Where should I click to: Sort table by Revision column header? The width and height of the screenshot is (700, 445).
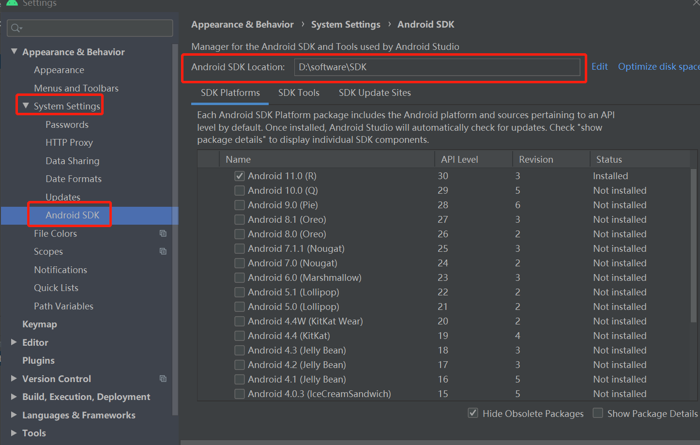click(551, 159)
